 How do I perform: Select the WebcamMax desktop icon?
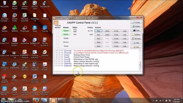(15, 66)
